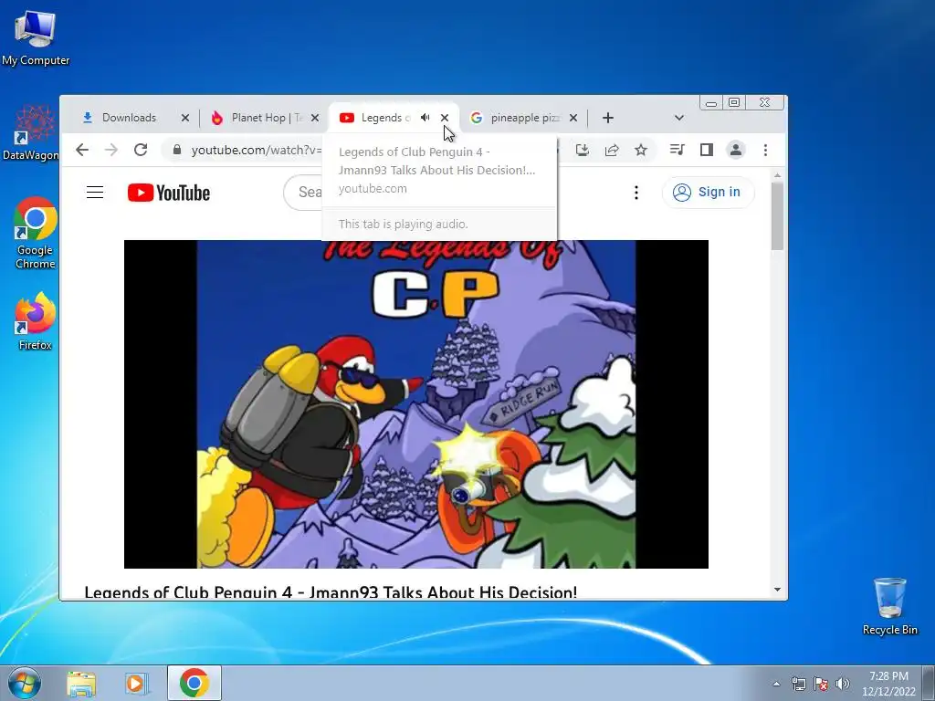Click the Sign in button on YouTube

(708, 192)
